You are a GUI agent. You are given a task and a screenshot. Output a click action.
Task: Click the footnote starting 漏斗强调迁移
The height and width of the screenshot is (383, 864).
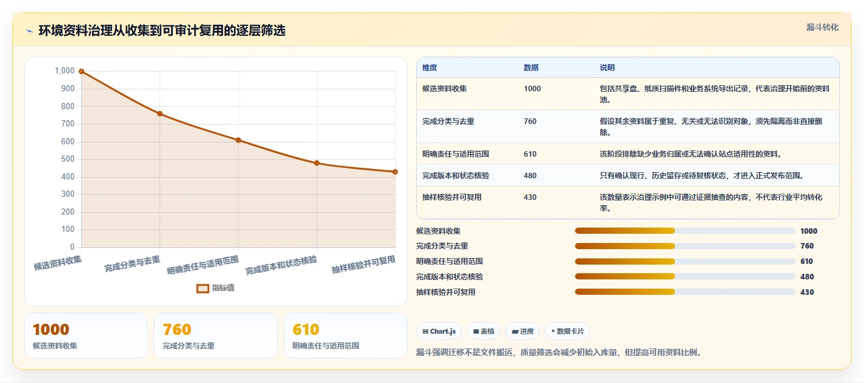pos(559,353)
